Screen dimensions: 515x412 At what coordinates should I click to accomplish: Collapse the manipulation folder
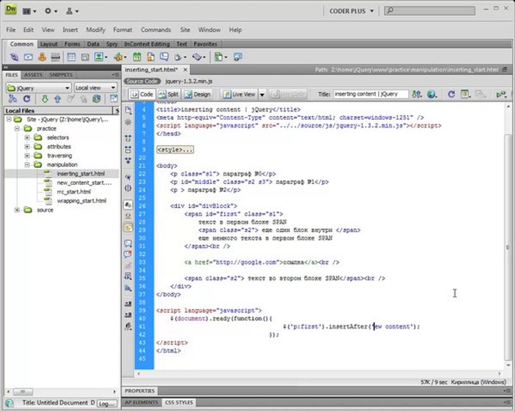click(28, 165)
